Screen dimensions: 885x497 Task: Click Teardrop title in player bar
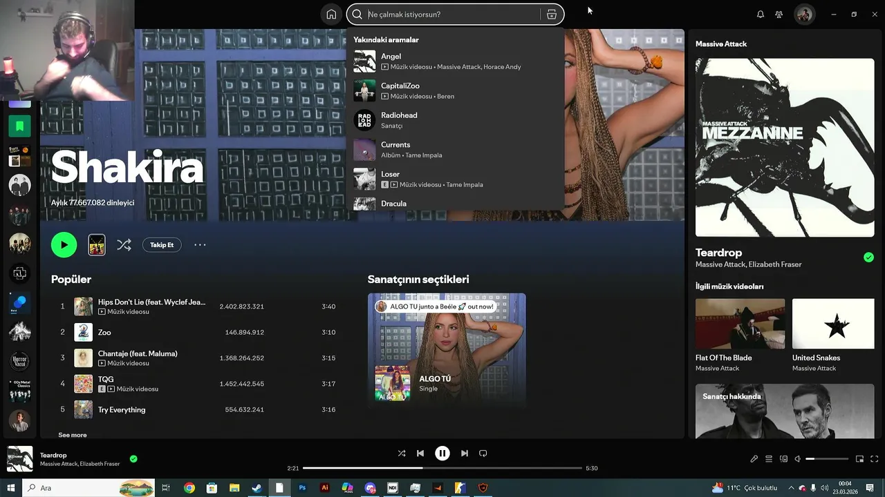pos(53,455)
